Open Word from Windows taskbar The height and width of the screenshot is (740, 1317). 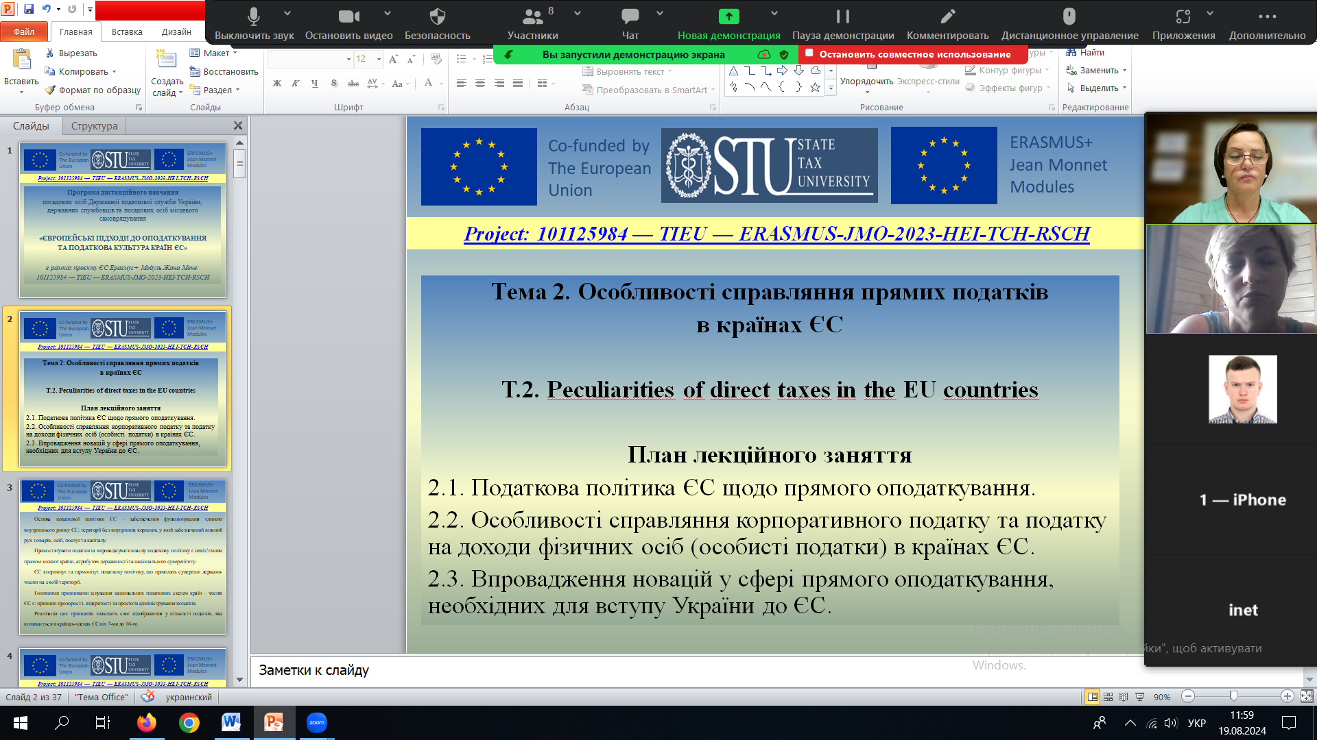[231, 722]
